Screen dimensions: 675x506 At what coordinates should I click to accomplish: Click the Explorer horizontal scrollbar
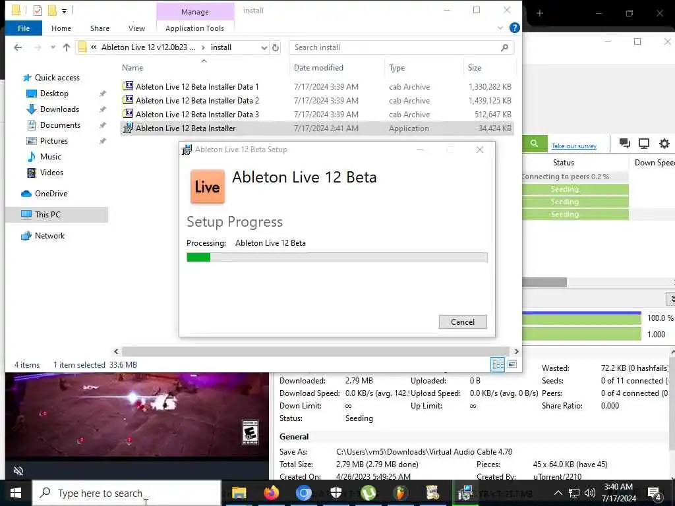[316, 352]
